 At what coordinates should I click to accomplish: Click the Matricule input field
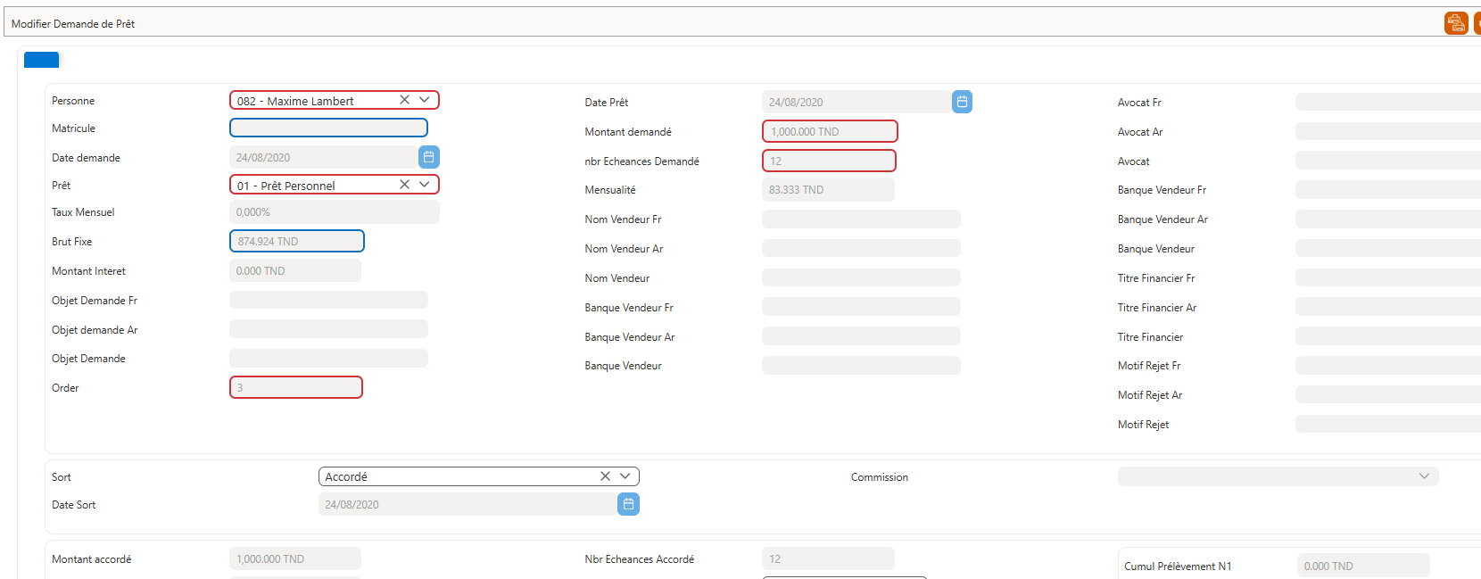(328, 128)
